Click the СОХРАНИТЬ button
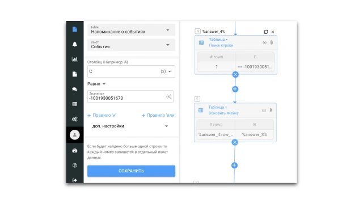Screen dimensions: 363x204 (x=131, y=171)
